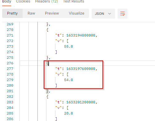Click the "t" key on line 271

[58, 35]
